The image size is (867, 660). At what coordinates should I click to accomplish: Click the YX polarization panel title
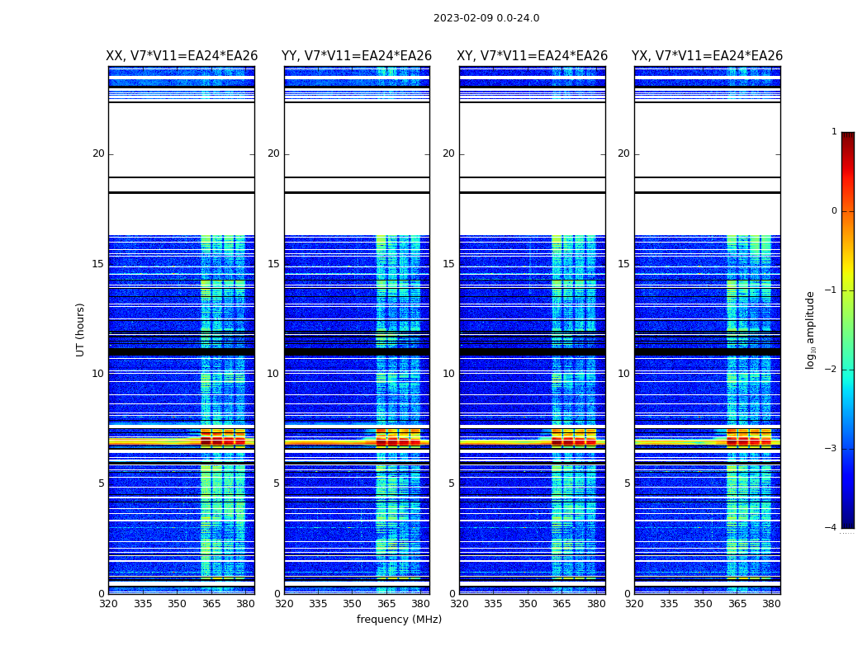(x=708, y=56)
